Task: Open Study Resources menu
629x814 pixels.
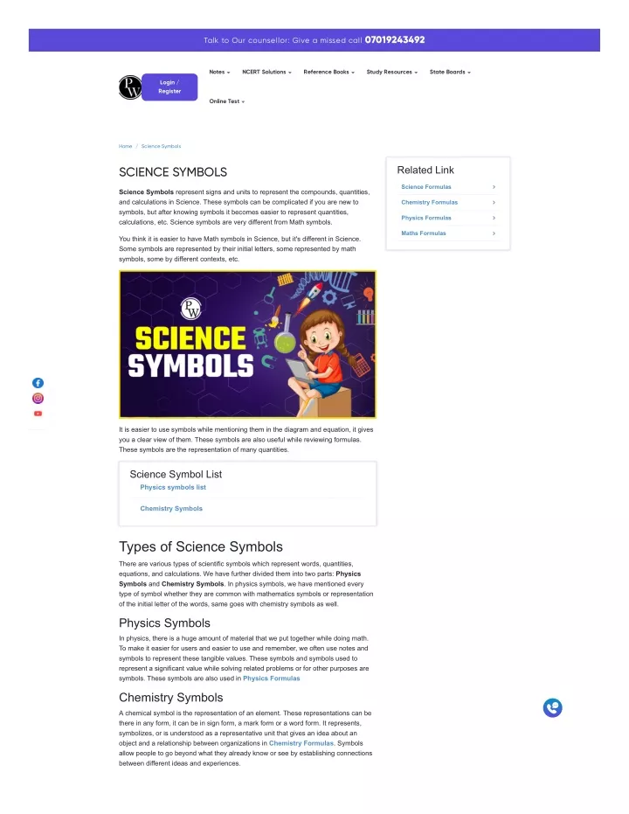Action: 392,73
